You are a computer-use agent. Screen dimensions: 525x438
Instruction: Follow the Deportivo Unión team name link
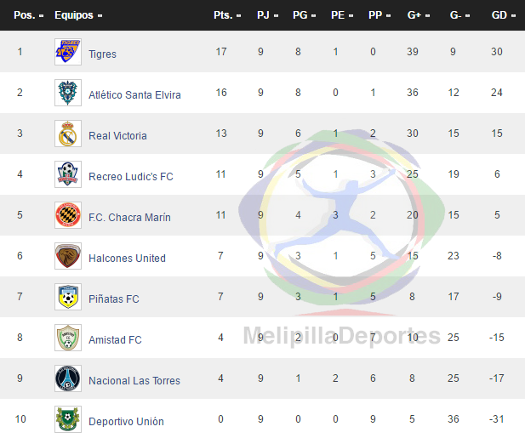pyautogui.click(x=126, y=422)
